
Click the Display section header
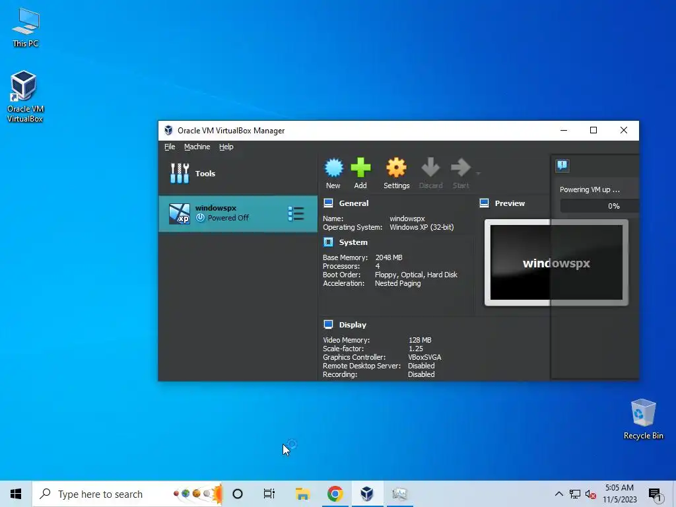[x=353, y=325]
